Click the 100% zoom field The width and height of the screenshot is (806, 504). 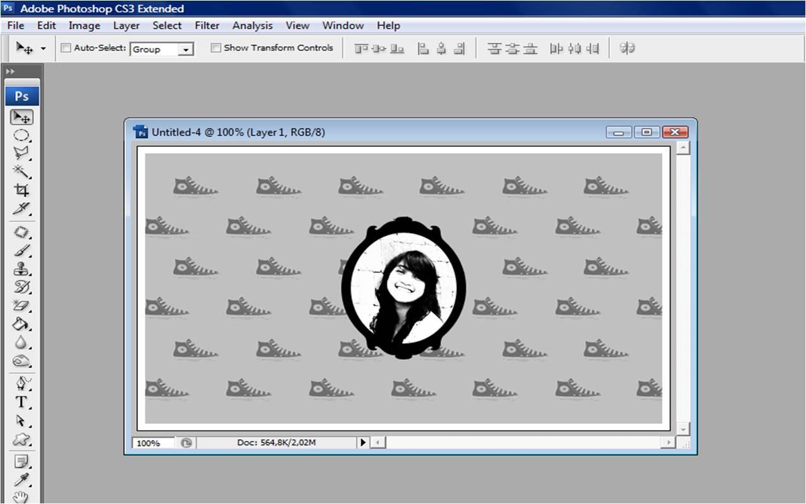pyautogui.click(x=154, y=443)
